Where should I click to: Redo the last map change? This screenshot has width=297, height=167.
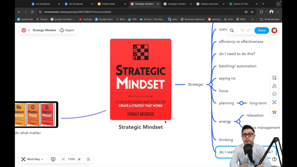point(249,30)
